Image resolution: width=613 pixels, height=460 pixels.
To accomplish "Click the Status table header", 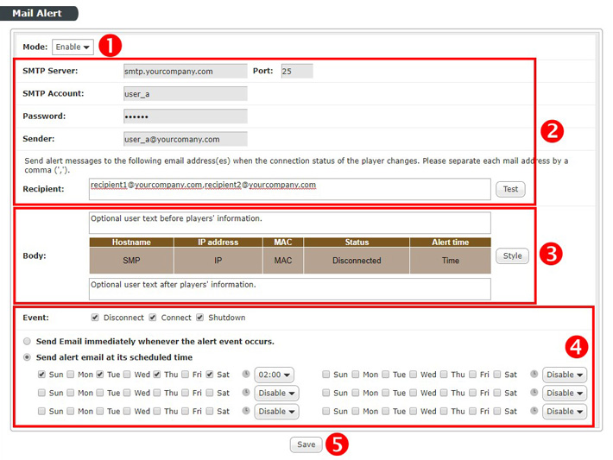I will point(357,243).
